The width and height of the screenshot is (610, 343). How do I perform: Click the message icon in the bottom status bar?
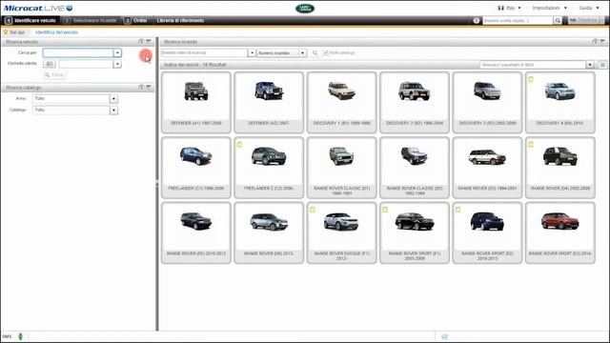pyautogui.click(x=445, y=336)
